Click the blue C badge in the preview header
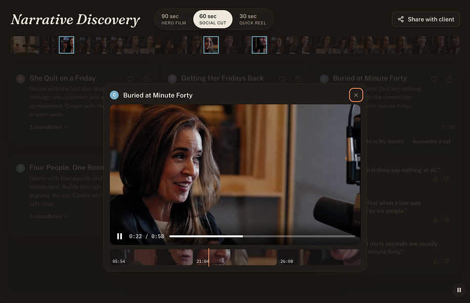470x303 pixels. tap(114, 95)
